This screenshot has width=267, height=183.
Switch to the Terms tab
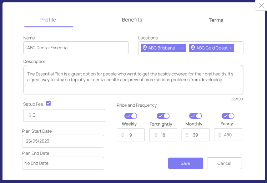(216, 20)
